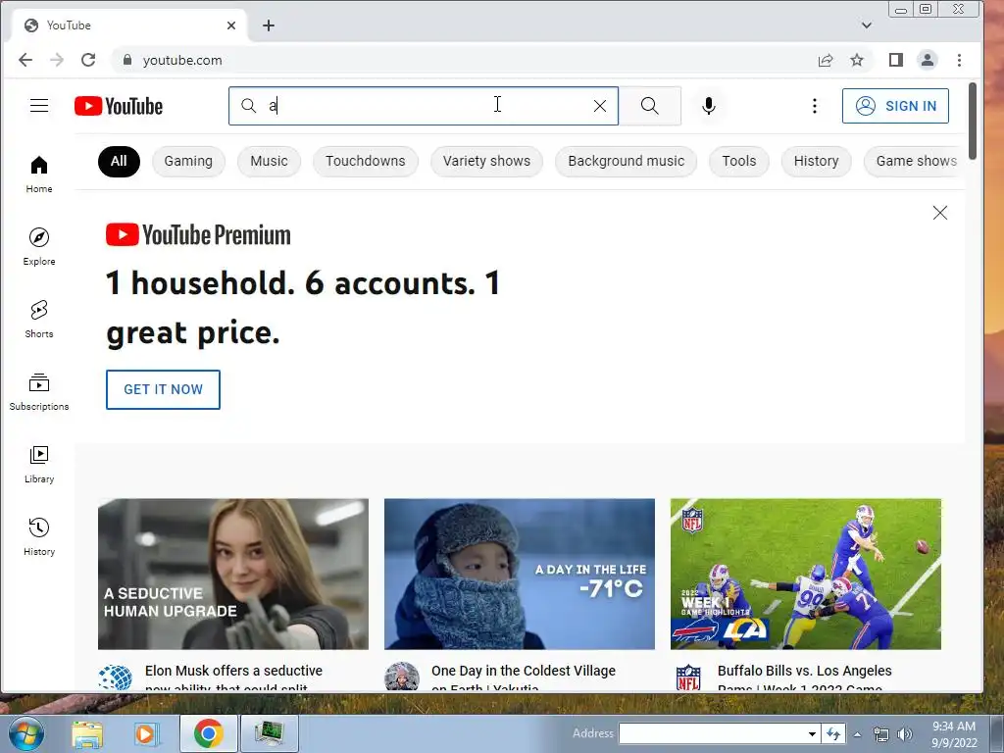Select the Background music chip
Screen dimensions: 1004x753
click(x=626, y=162)
